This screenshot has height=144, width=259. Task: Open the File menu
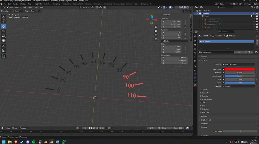coord(5,4)
